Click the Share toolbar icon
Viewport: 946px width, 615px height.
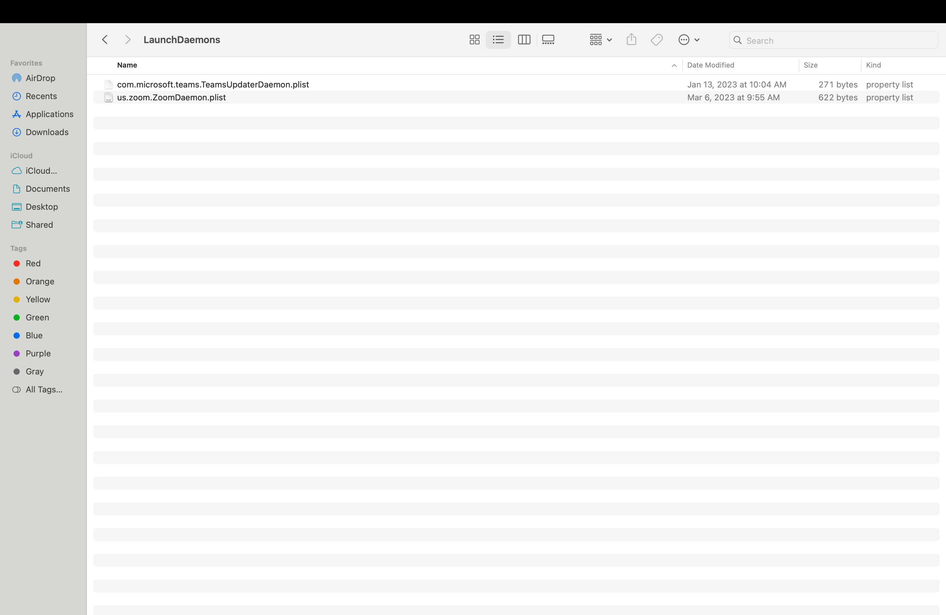631,40
